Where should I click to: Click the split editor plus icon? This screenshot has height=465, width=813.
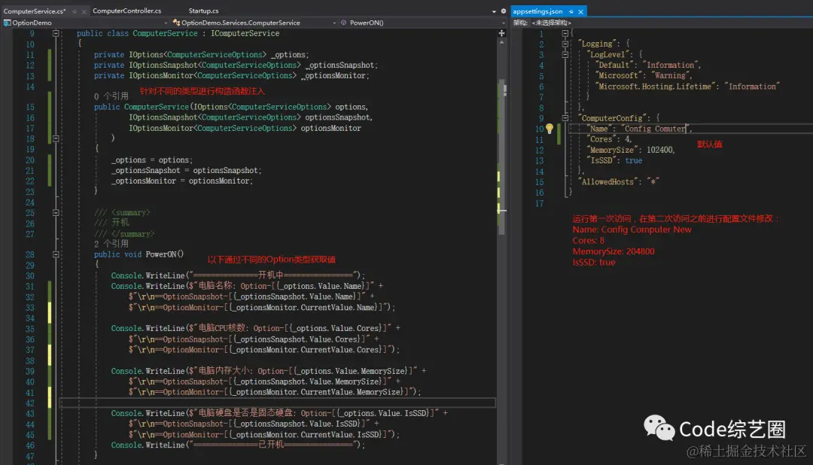[x=501, y=33]
